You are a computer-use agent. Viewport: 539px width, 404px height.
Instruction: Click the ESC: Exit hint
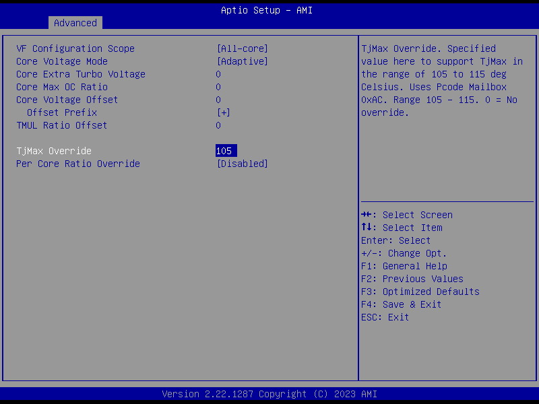pos(385,317)
